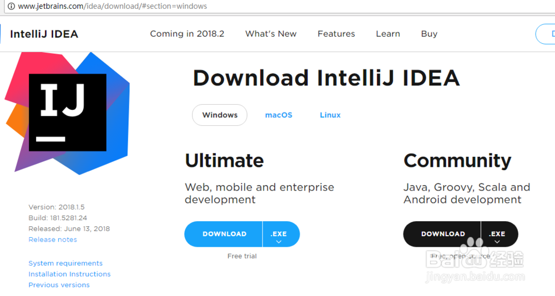Click the IntelliJ IDEA IJ logo
This screenshot has width=555, height=296.
click(67, 113)
